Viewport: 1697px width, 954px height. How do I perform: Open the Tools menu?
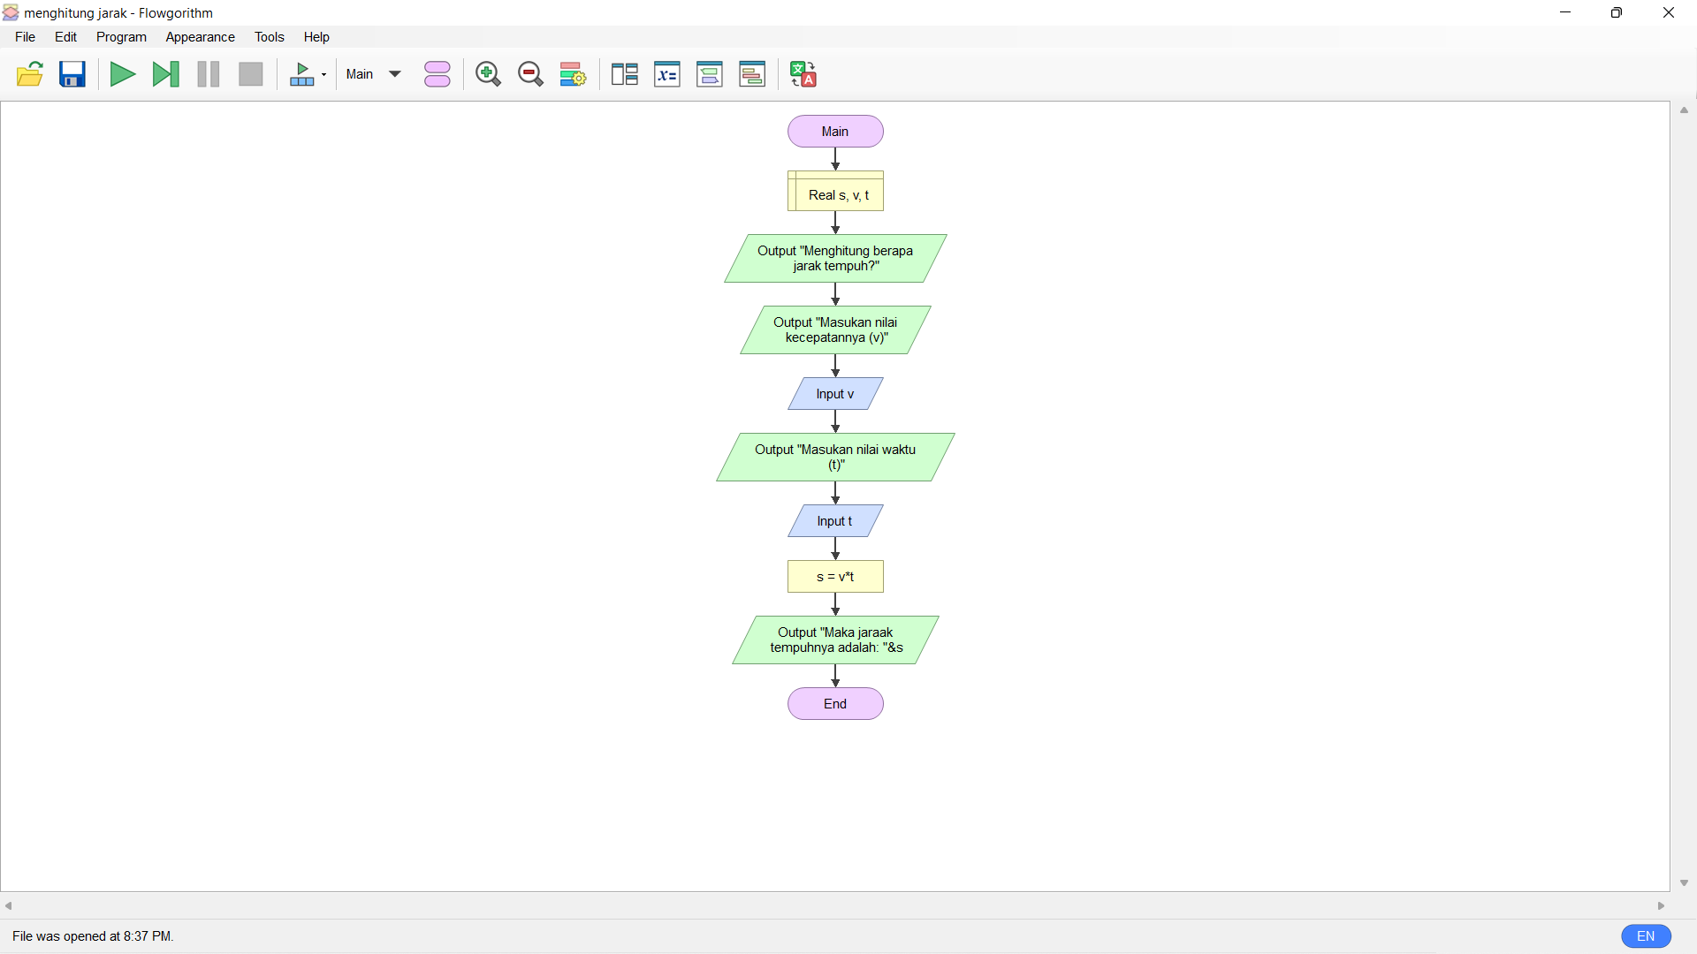[270, 37]
